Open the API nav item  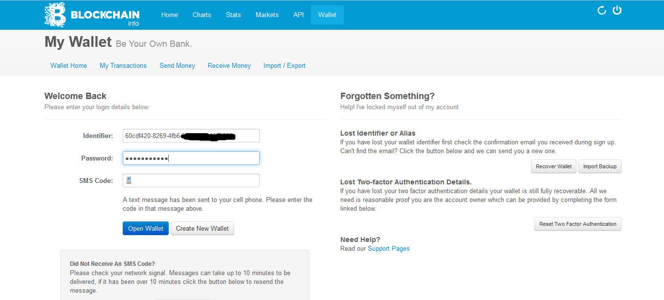298,15
